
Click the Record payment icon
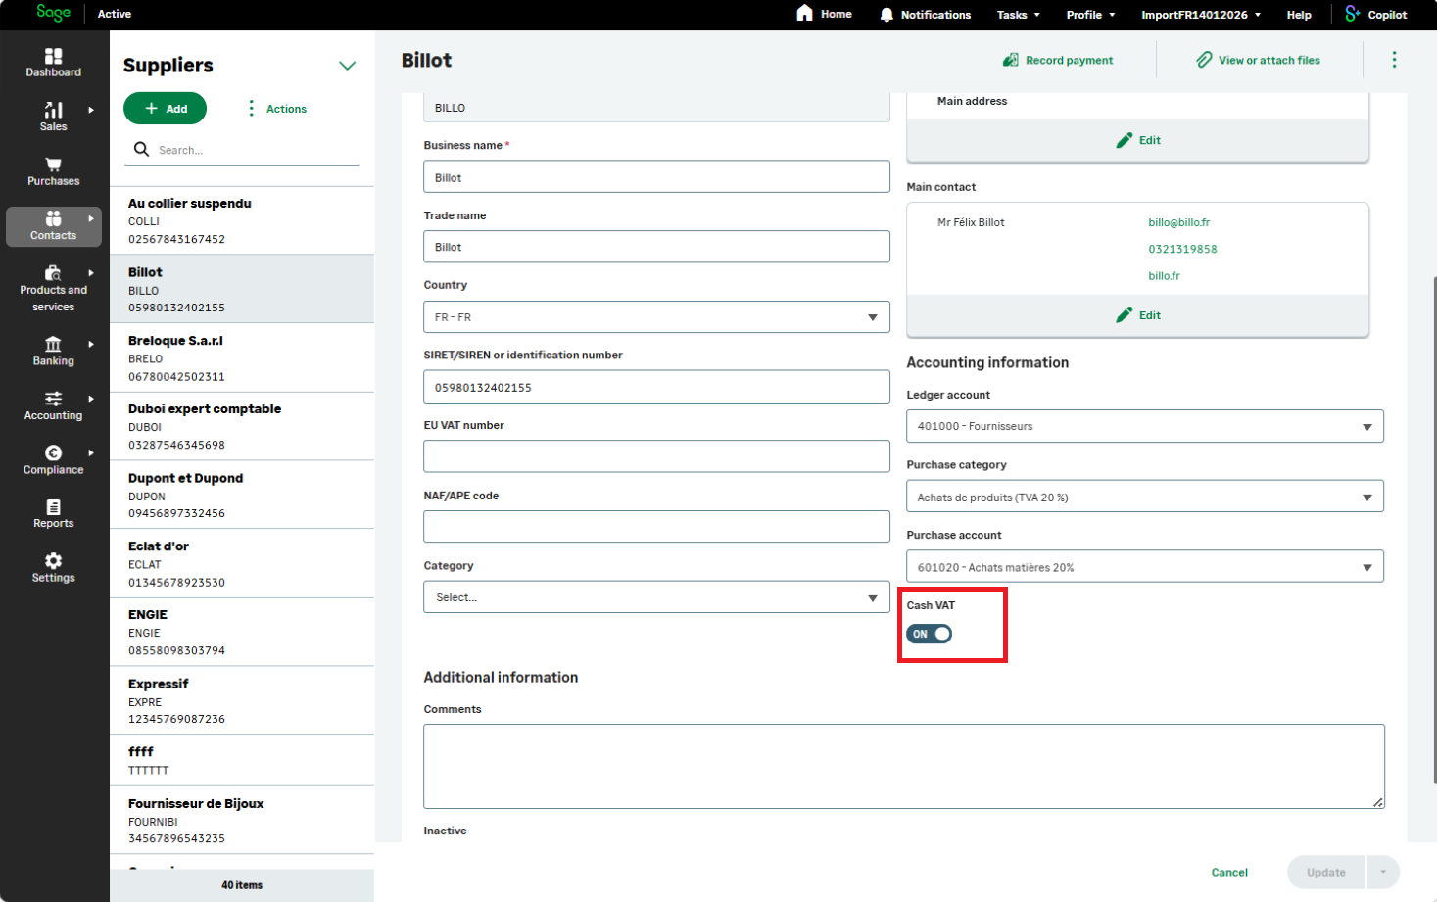[x=1010, y=60]
